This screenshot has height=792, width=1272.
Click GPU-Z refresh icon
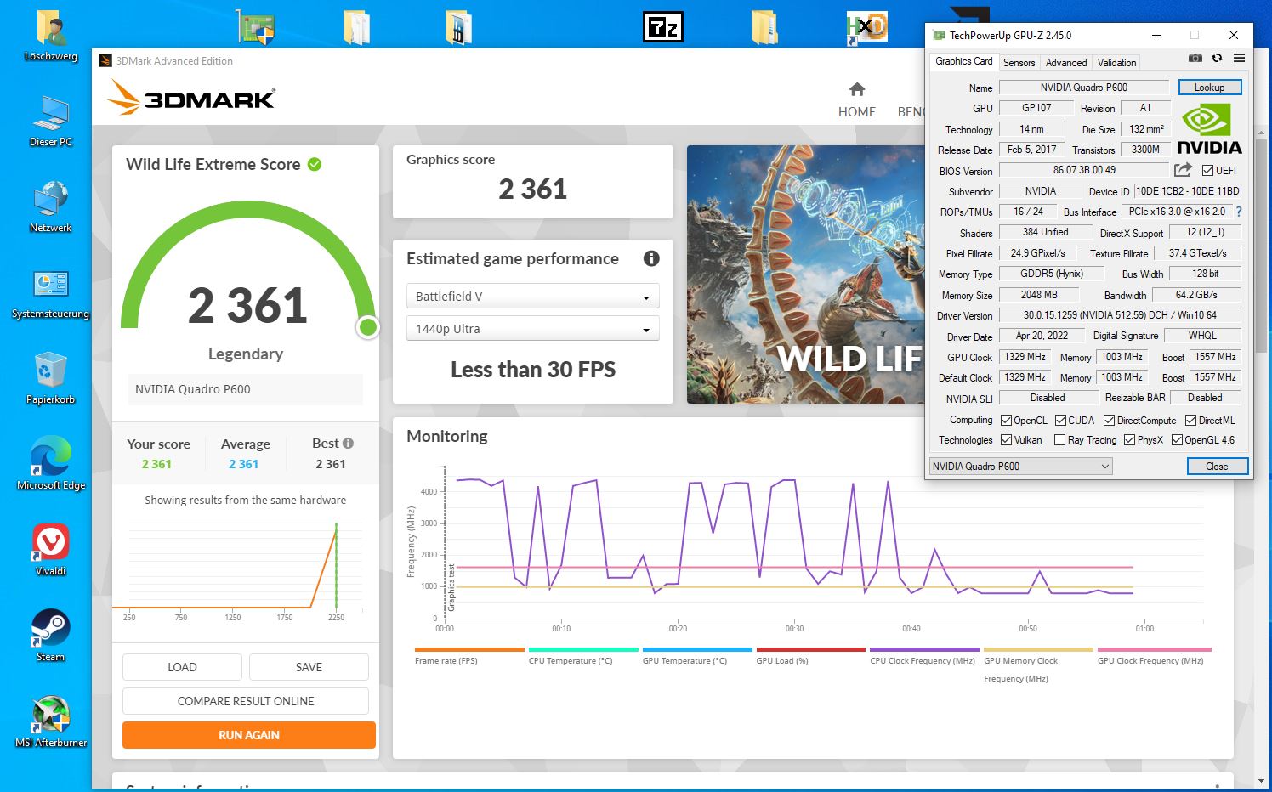tap(1217, 59)
